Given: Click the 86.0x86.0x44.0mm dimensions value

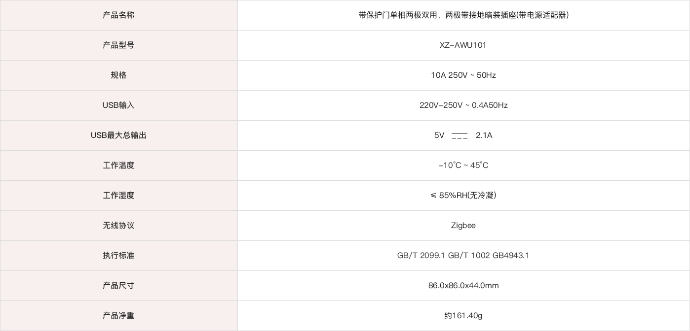Looking at the screenshot, I should coord(463,286).
